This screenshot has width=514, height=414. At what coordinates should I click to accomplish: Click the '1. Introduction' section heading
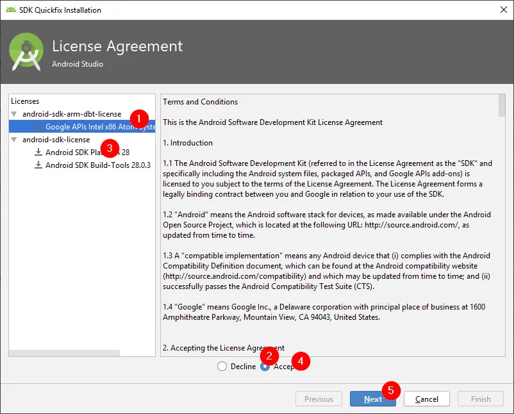[x=188, y=142]
